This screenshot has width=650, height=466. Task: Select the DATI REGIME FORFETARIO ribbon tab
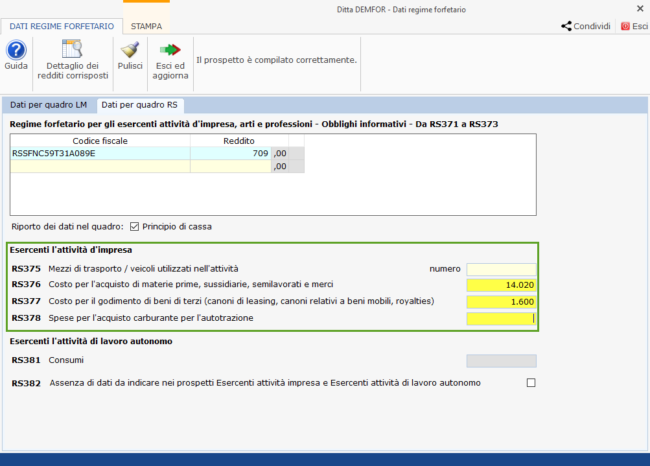[x=62, y=27]
